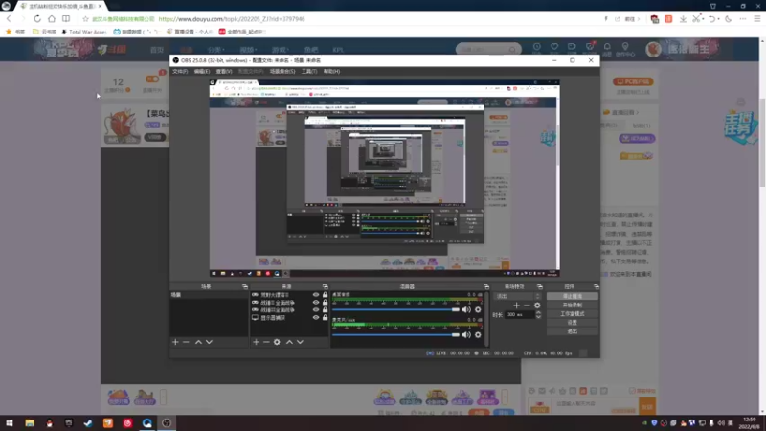766x431 pixels.
Task: Toggle visibility of first source in Sources list
Action: click(x=316, y=295)
